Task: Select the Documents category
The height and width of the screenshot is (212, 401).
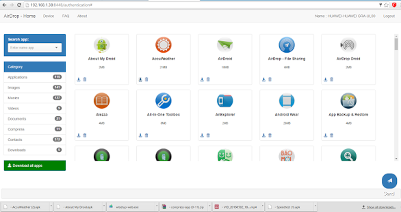Action: click(35, 119)
